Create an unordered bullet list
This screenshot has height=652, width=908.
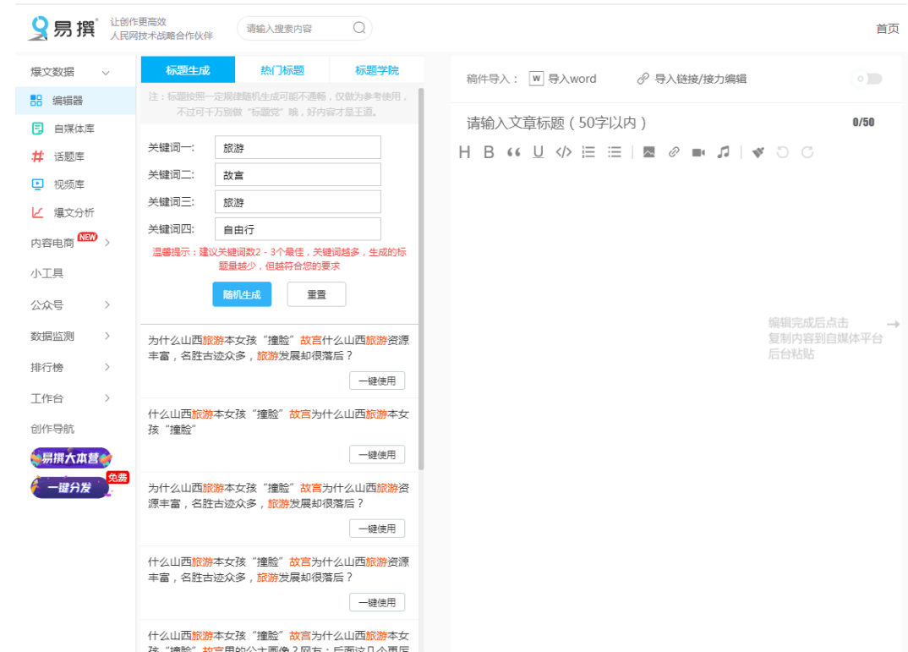615,152
